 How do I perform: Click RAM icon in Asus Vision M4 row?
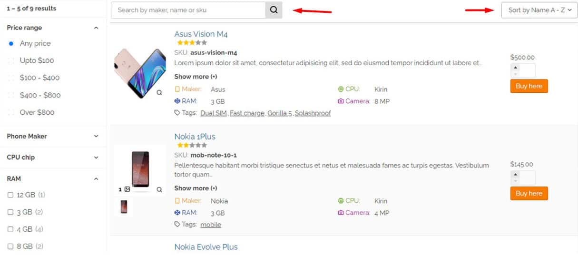tap(177, 101)
